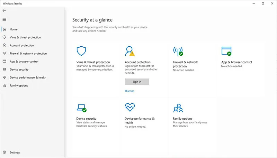
Task: Click 'No action needed.' under App & browser control
Action: tap(232, 66)
